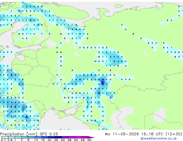Click the 'Precipitation [mm]' title text
Viewport: 183px width, 141px height.
(x=19, y=134)
